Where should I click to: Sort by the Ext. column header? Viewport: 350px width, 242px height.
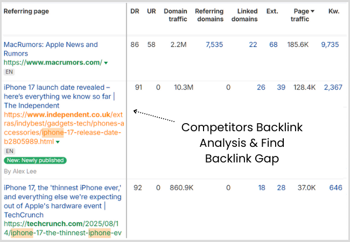click(272, 11)
